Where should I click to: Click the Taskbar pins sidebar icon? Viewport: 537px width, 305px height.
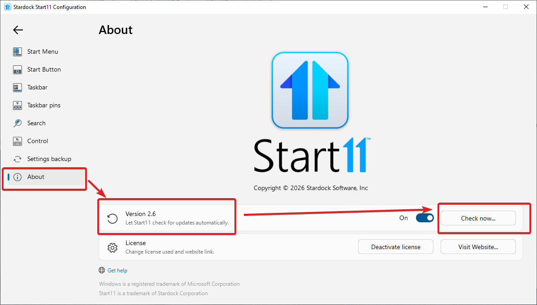(x=17, y=106)
